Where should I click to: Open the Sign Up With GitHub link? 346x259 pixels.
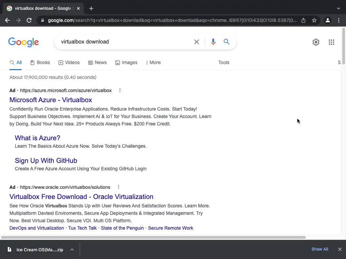46,161
